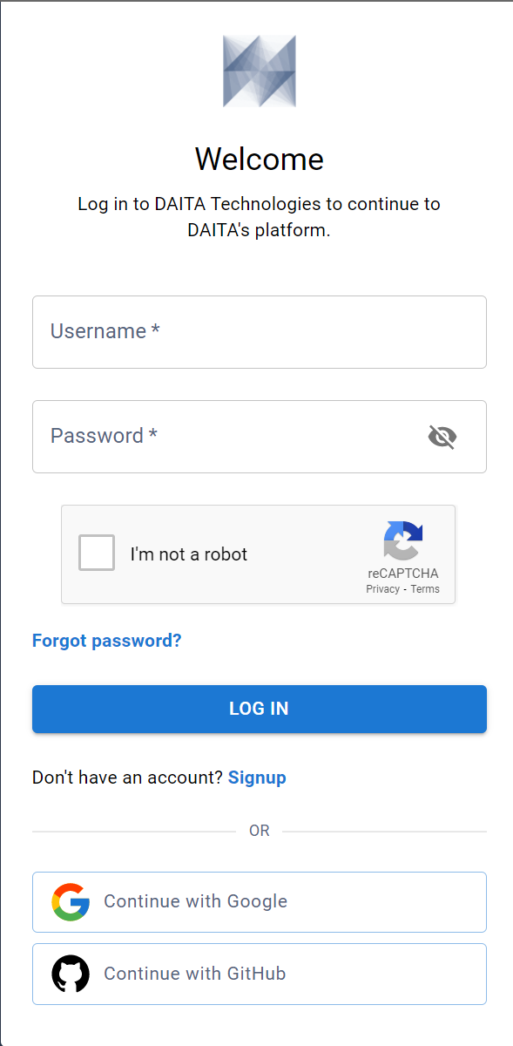
Task: Click the Username input field
Action: tap(259, 332)
